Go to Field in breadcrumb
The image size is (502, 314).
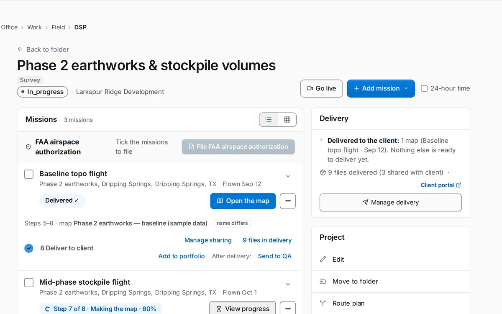tap(58, 27)
